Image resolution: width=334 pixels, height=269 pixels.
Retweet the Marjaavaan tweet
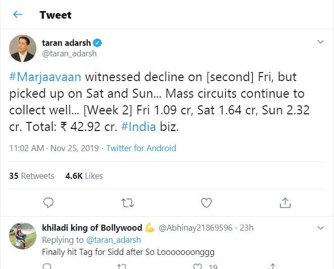pos(128,203)
